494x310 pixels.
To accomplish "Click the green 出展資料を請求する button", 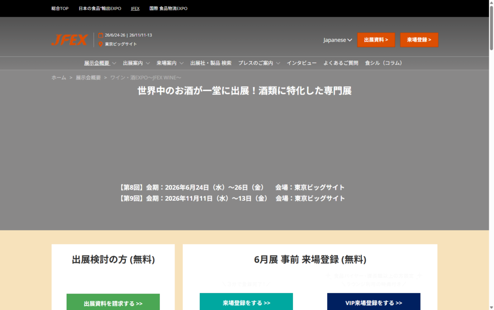I will click(x=113, y=303).
